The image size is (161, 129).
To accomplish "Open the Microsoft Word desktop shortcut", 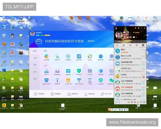I will [4, 63].
